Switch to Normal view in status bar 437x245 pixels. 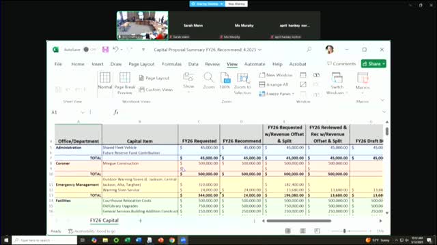[x=288, y=231]
